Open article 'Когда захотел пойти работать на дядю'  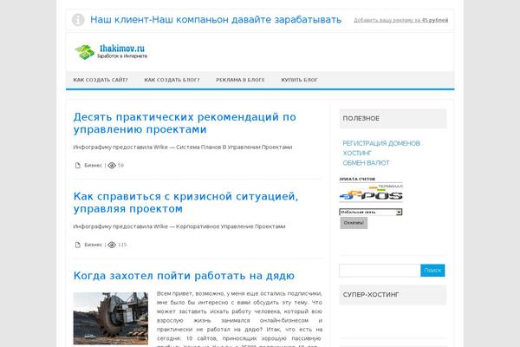coord(184,276)
